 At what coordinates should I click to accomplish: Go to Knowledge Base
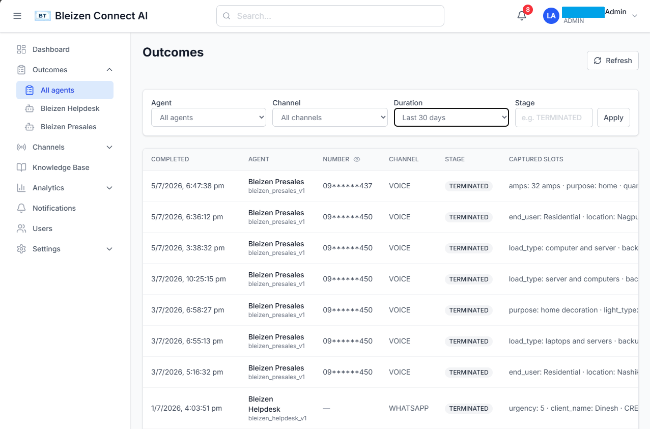coord(65,167)
